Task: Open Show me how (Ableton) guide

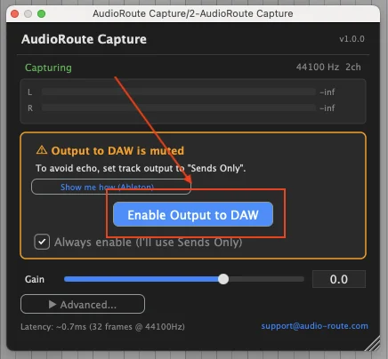Action: [x=111, y=187]
